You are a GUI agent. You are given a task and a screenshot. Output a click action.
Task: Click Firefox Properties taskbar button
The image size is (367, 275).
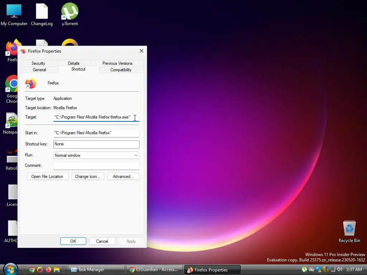[213, 270]
